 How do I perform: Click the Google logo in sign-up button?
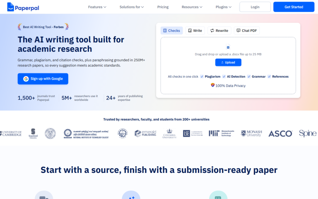click(x=26, y=79)
